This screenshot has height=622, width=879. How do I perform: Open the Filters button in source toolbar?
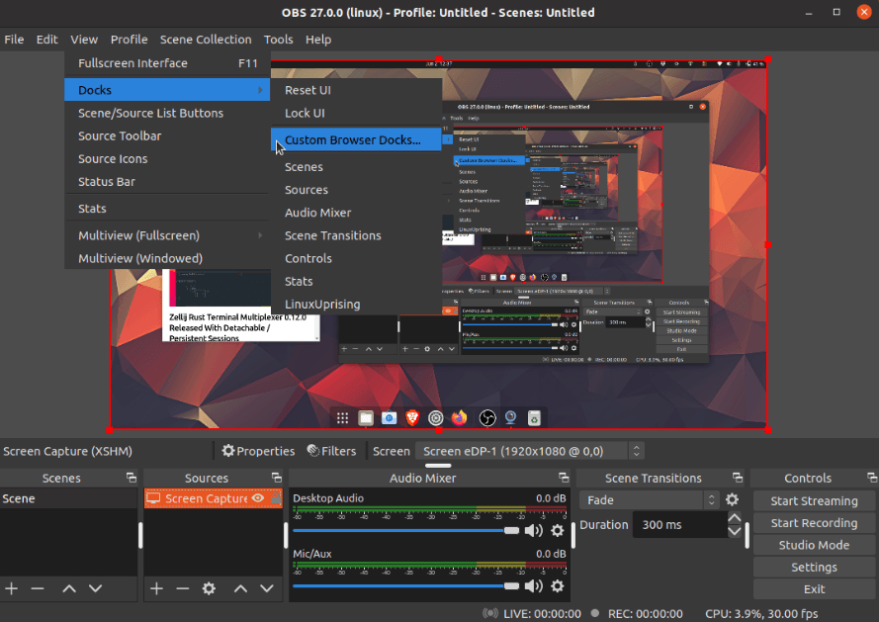click(332, 451)
